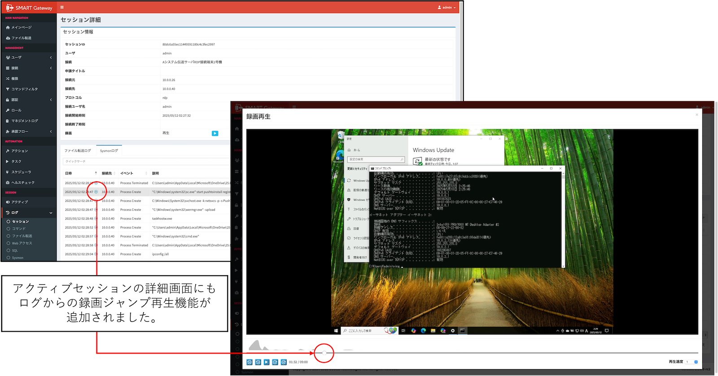Sort the table by 接続先 column
718x376 pixels.
109,173
